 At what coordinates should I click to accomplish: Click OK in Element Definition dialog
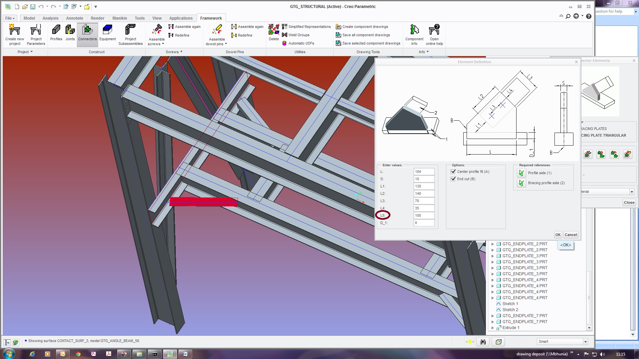(558, 235)
